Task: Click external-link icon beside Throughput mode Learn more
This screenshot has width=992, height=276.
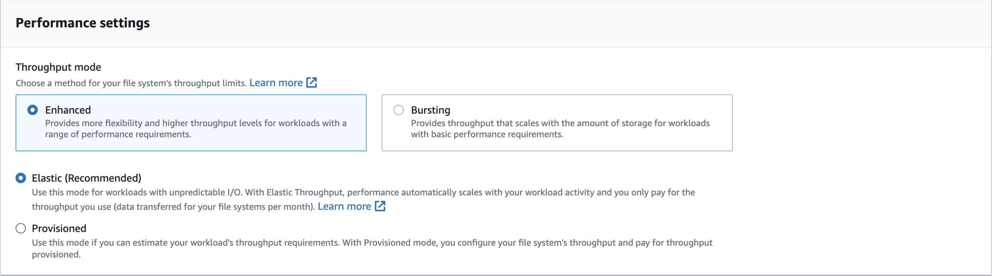Action: click(x=311, y=82)
